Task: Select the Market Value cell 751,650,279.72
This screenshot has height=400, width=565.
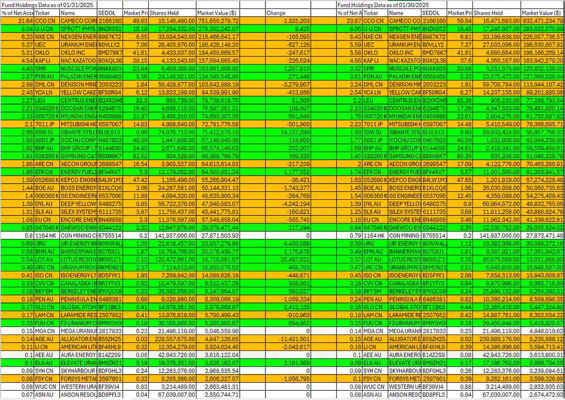Action: tap(218, 21)
